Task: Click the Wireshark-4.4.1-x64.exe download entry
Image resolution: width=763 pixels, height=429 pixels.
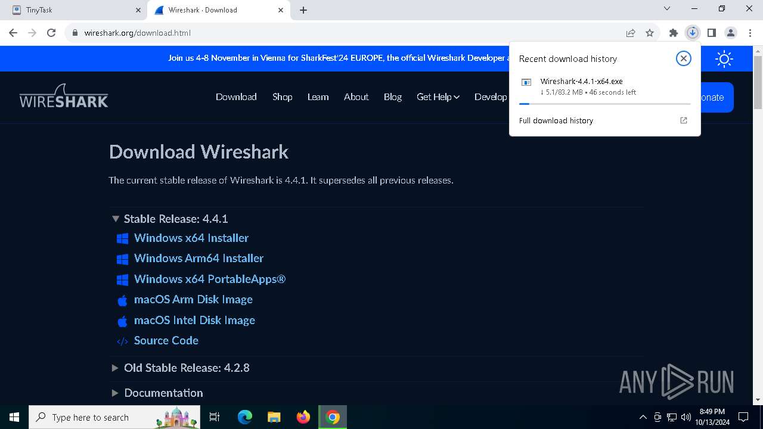Action: (x=604, y=87)
